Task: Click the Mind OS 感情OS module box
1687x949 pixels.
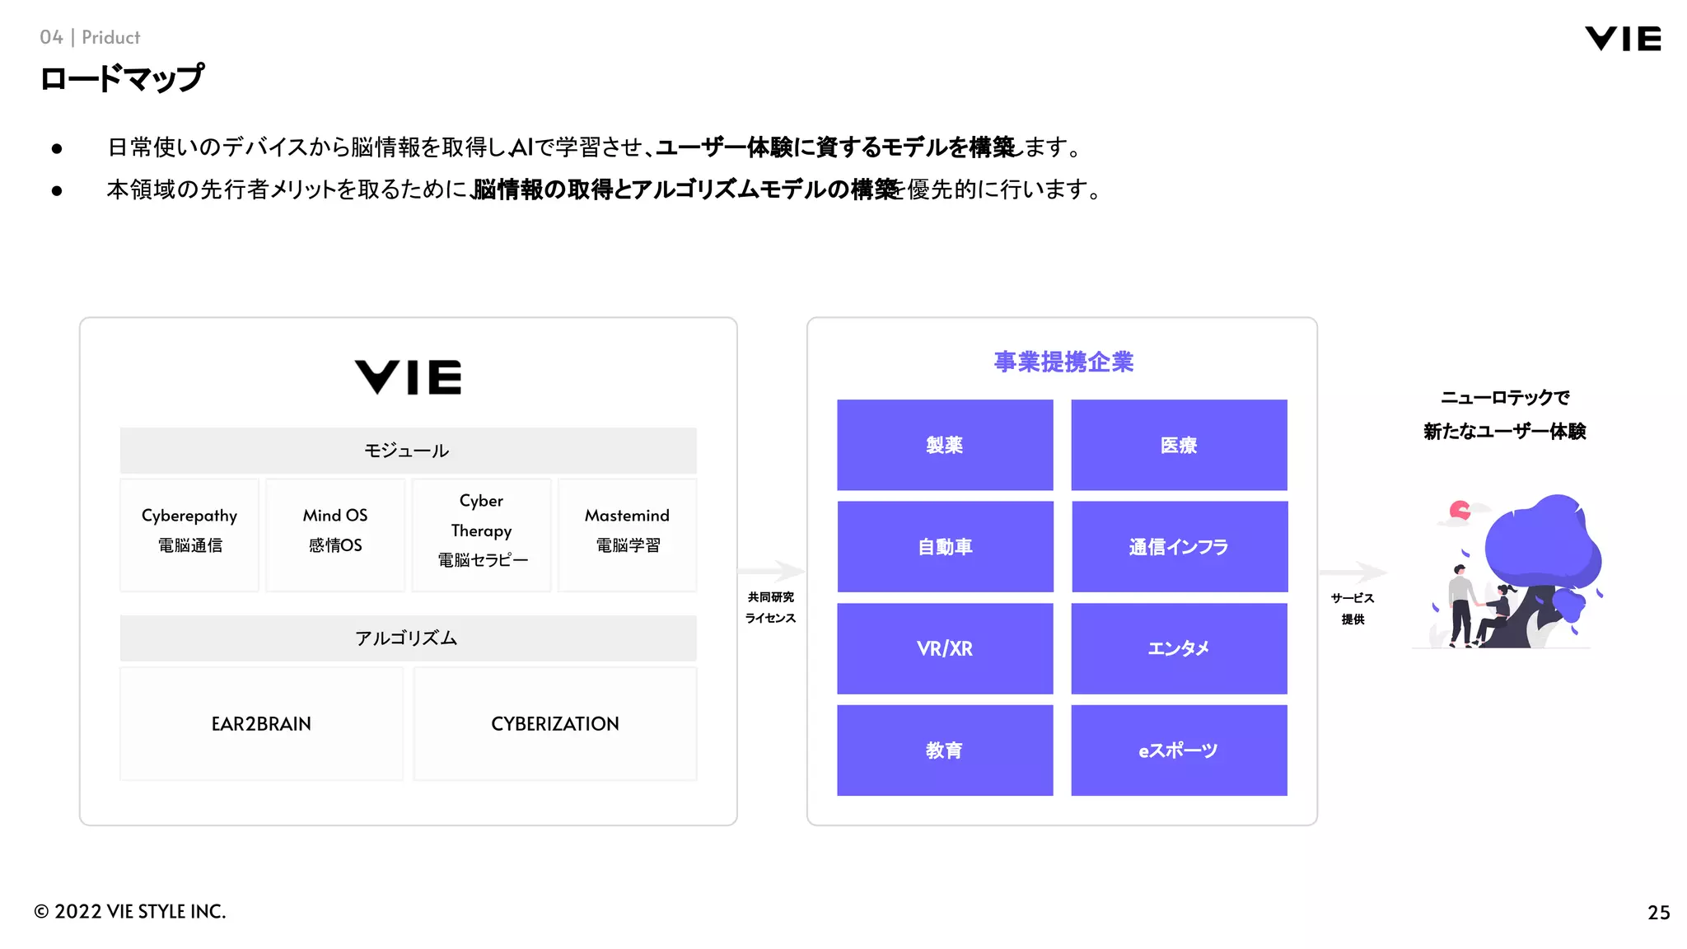Action: [x=335, y=535]
